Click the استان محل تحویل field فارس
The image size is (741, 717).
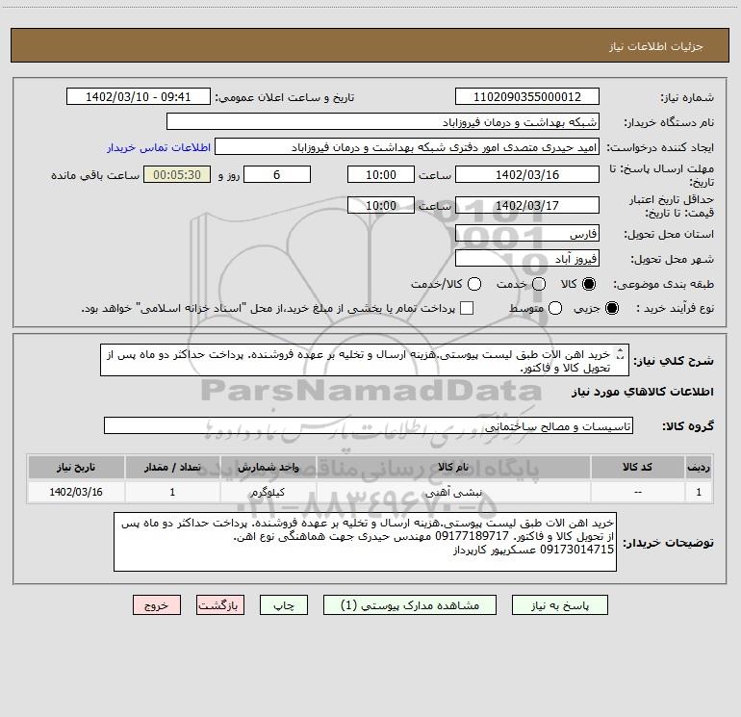click(x=527, y=233)
